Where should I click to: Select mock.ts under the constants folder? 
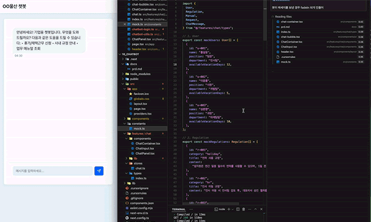coord(139,129)
